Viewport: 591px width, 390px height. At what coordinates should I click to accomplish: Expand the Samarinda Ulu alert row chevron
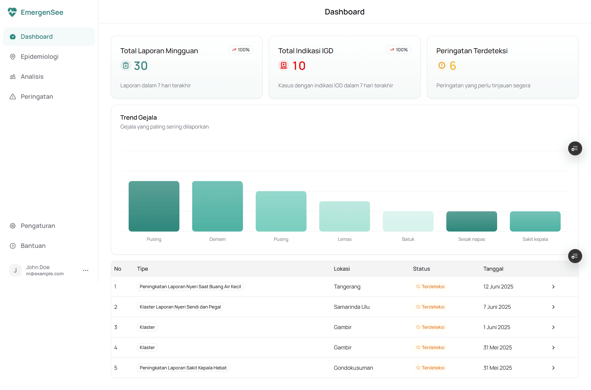553,307
